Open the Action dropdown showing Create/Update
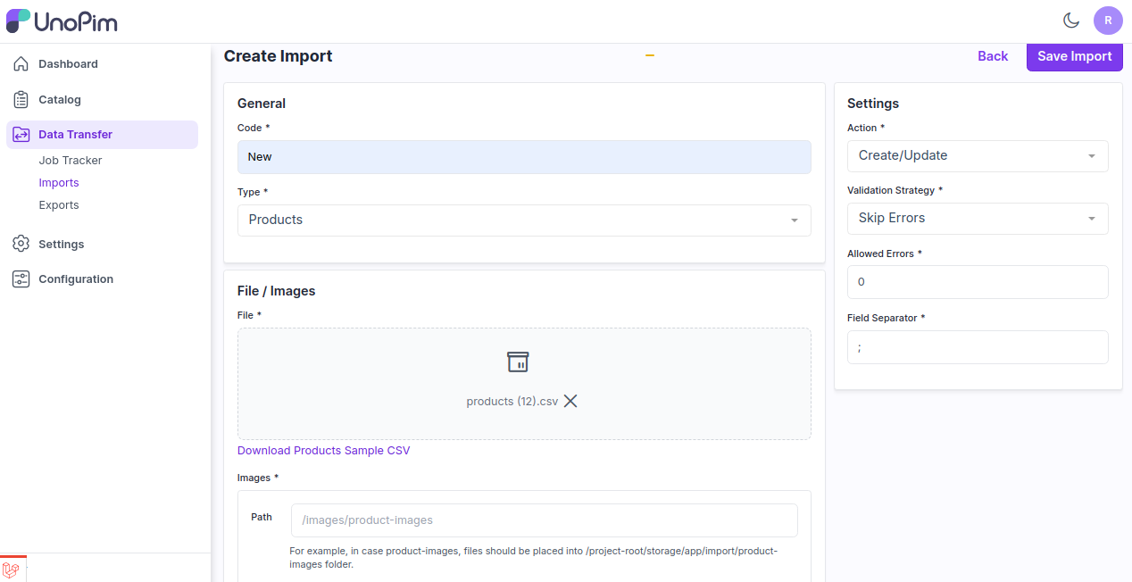Image resolution: width=1132 pixels, height=582 pixels. 977,156
